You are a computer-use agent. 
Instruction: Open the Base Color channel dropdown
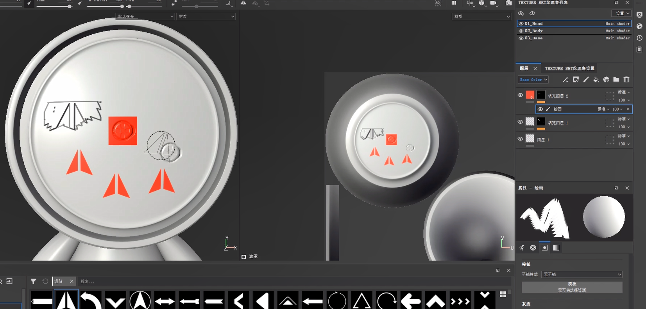pyautogui.click(x=533, y=80)
